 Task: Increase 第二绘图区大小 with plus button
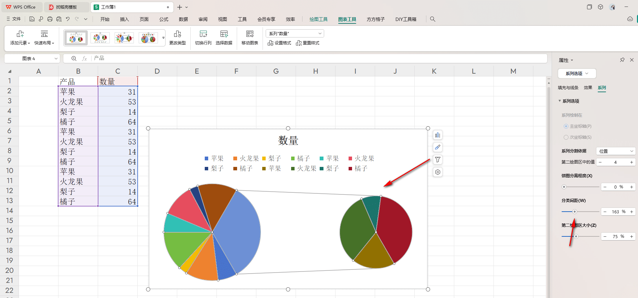[x=631, y=236]
